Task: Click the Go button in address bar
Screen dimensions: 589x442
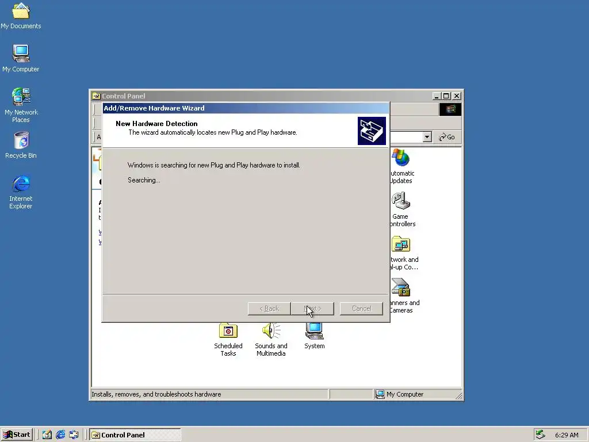Action: [x=447, y=137]
